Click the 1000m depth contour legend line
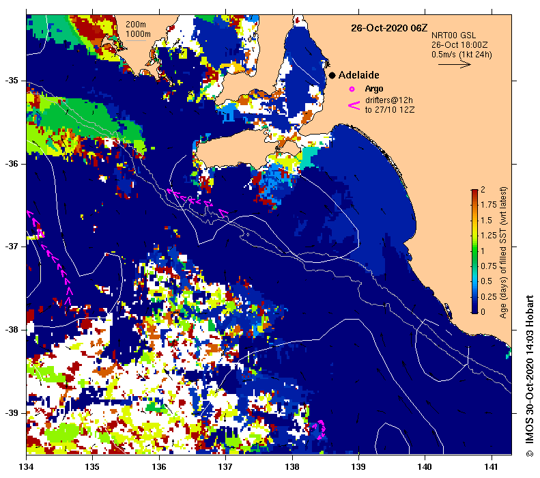Image resolution: width=540 pixels, height=478 pixels. (x=136, y=41)
